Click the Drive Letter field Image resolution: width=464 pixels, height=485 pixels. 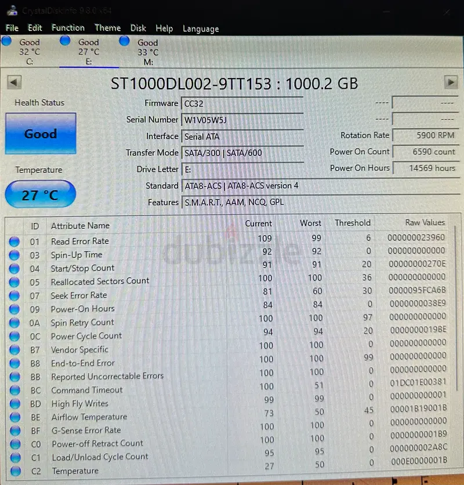[242, 170]
